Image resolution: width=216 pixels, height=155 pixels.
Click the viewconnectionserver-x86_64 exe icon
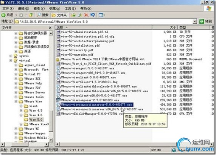coord(59,109)
